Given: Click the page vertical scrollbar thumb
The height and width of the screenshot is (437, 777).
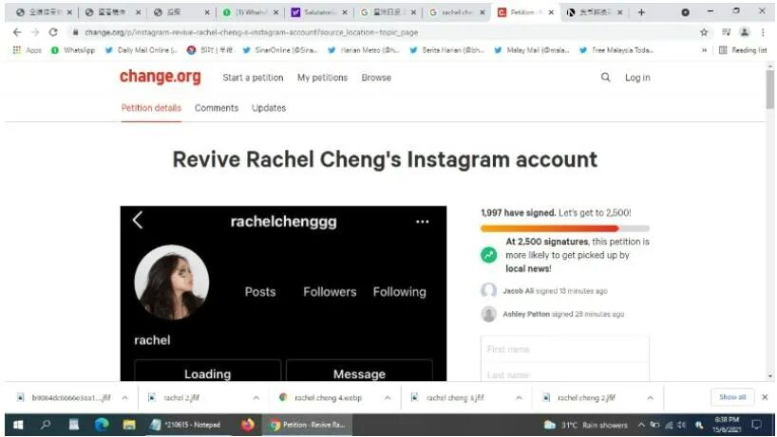Looking at the screenshot, I should 769,89.
